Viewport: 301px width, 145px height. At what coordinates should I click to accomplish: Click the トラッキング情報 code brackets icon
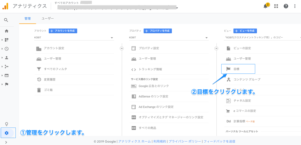click(x=134, y=69)
